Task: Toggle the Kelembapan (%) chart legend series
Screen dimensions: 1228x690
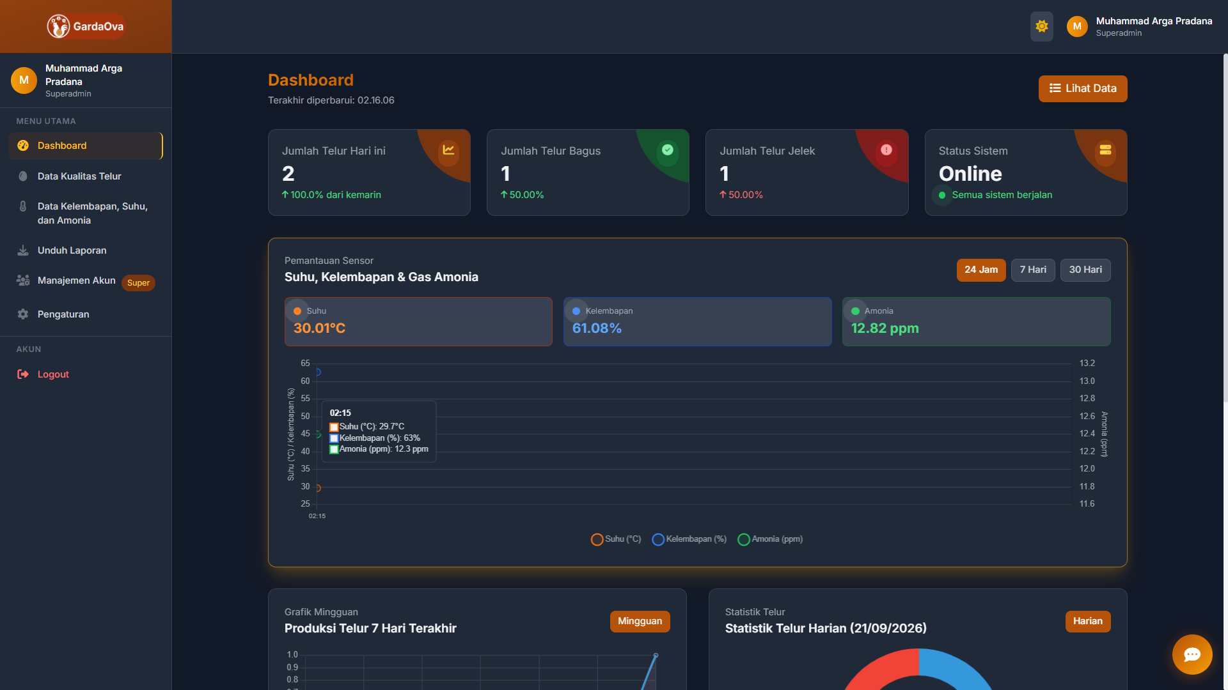Action: (x=689, y=539)
